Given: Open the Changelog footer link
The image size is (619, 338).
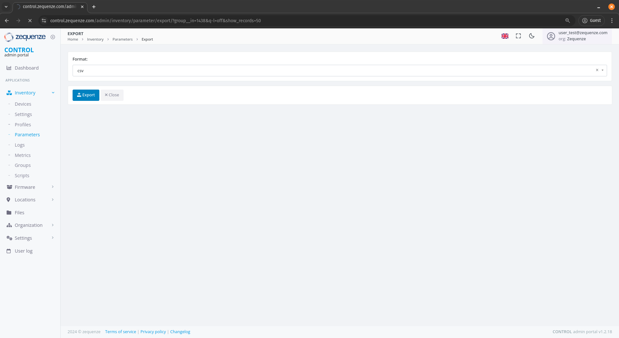Looking at the screenshot, I should click(180, 332).
